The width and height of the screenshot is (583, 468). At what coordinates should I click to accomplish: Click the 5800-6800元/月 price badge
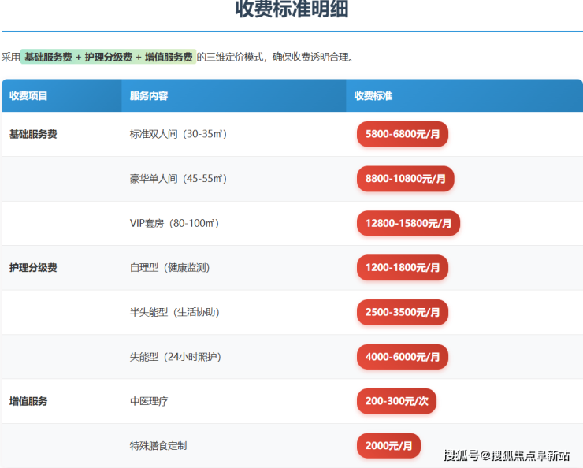click(x=402, y=134)
